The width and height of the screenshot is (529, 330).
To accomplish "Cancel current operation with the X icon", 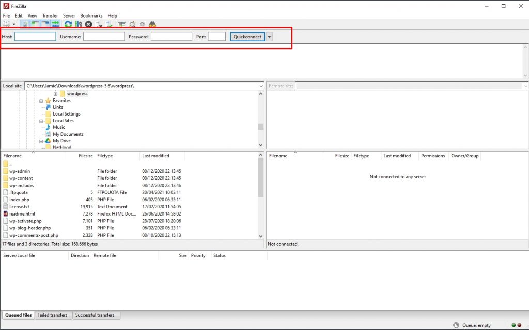I will (x=89, y=24).
